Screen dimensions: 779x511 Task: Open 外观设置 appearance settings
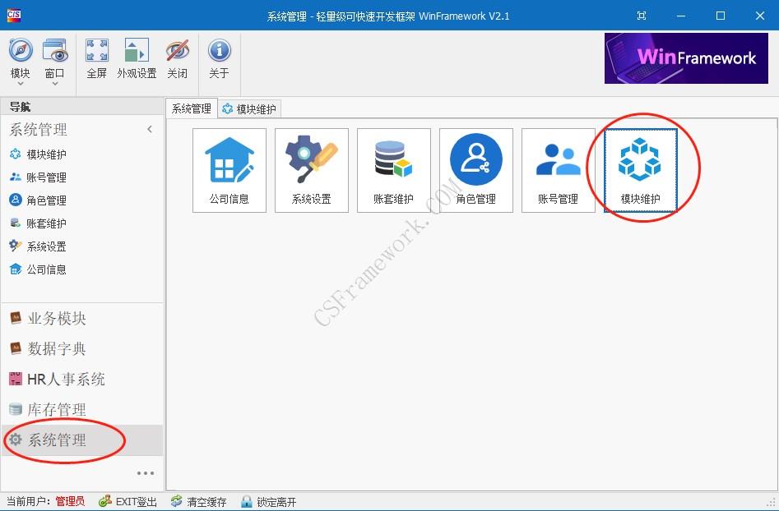(137, 58)
